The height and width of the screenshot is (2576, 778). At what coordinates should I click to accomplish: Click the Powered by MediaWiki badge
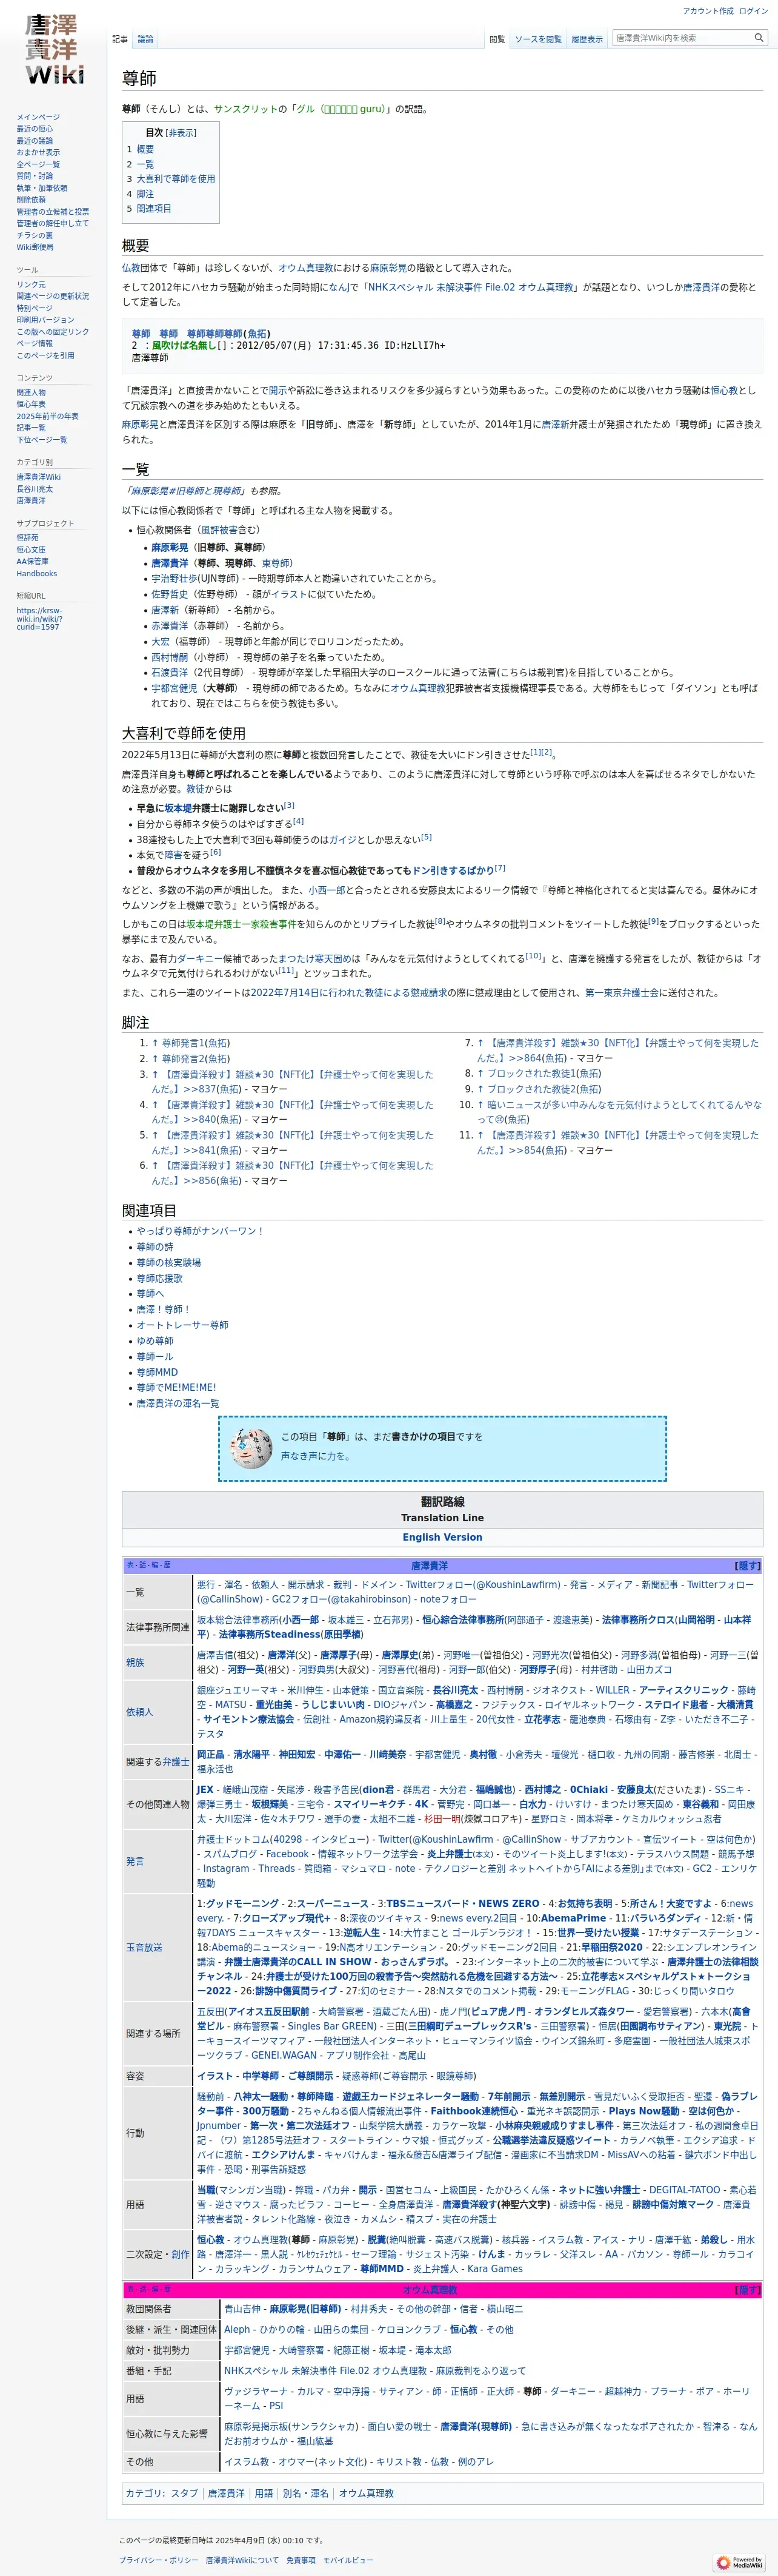click(x=740, y=2562)
